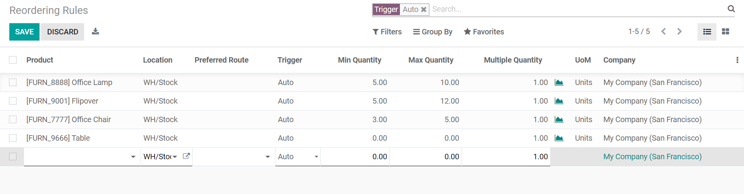Sort by Location column header
Viewport: 744px width, 194px height.
pos(158,60)
